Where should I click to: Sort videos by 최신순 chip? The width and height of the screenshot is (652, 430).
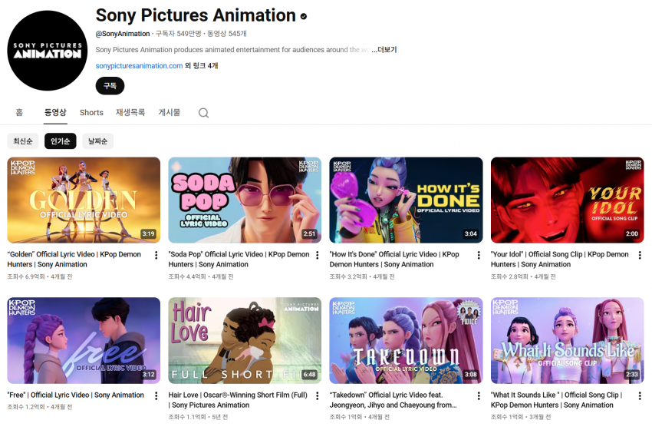pyautogui.click(x=23, y=141)
